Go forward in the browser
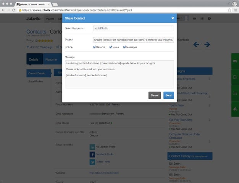The image size is (239, 183). (8, 10)
